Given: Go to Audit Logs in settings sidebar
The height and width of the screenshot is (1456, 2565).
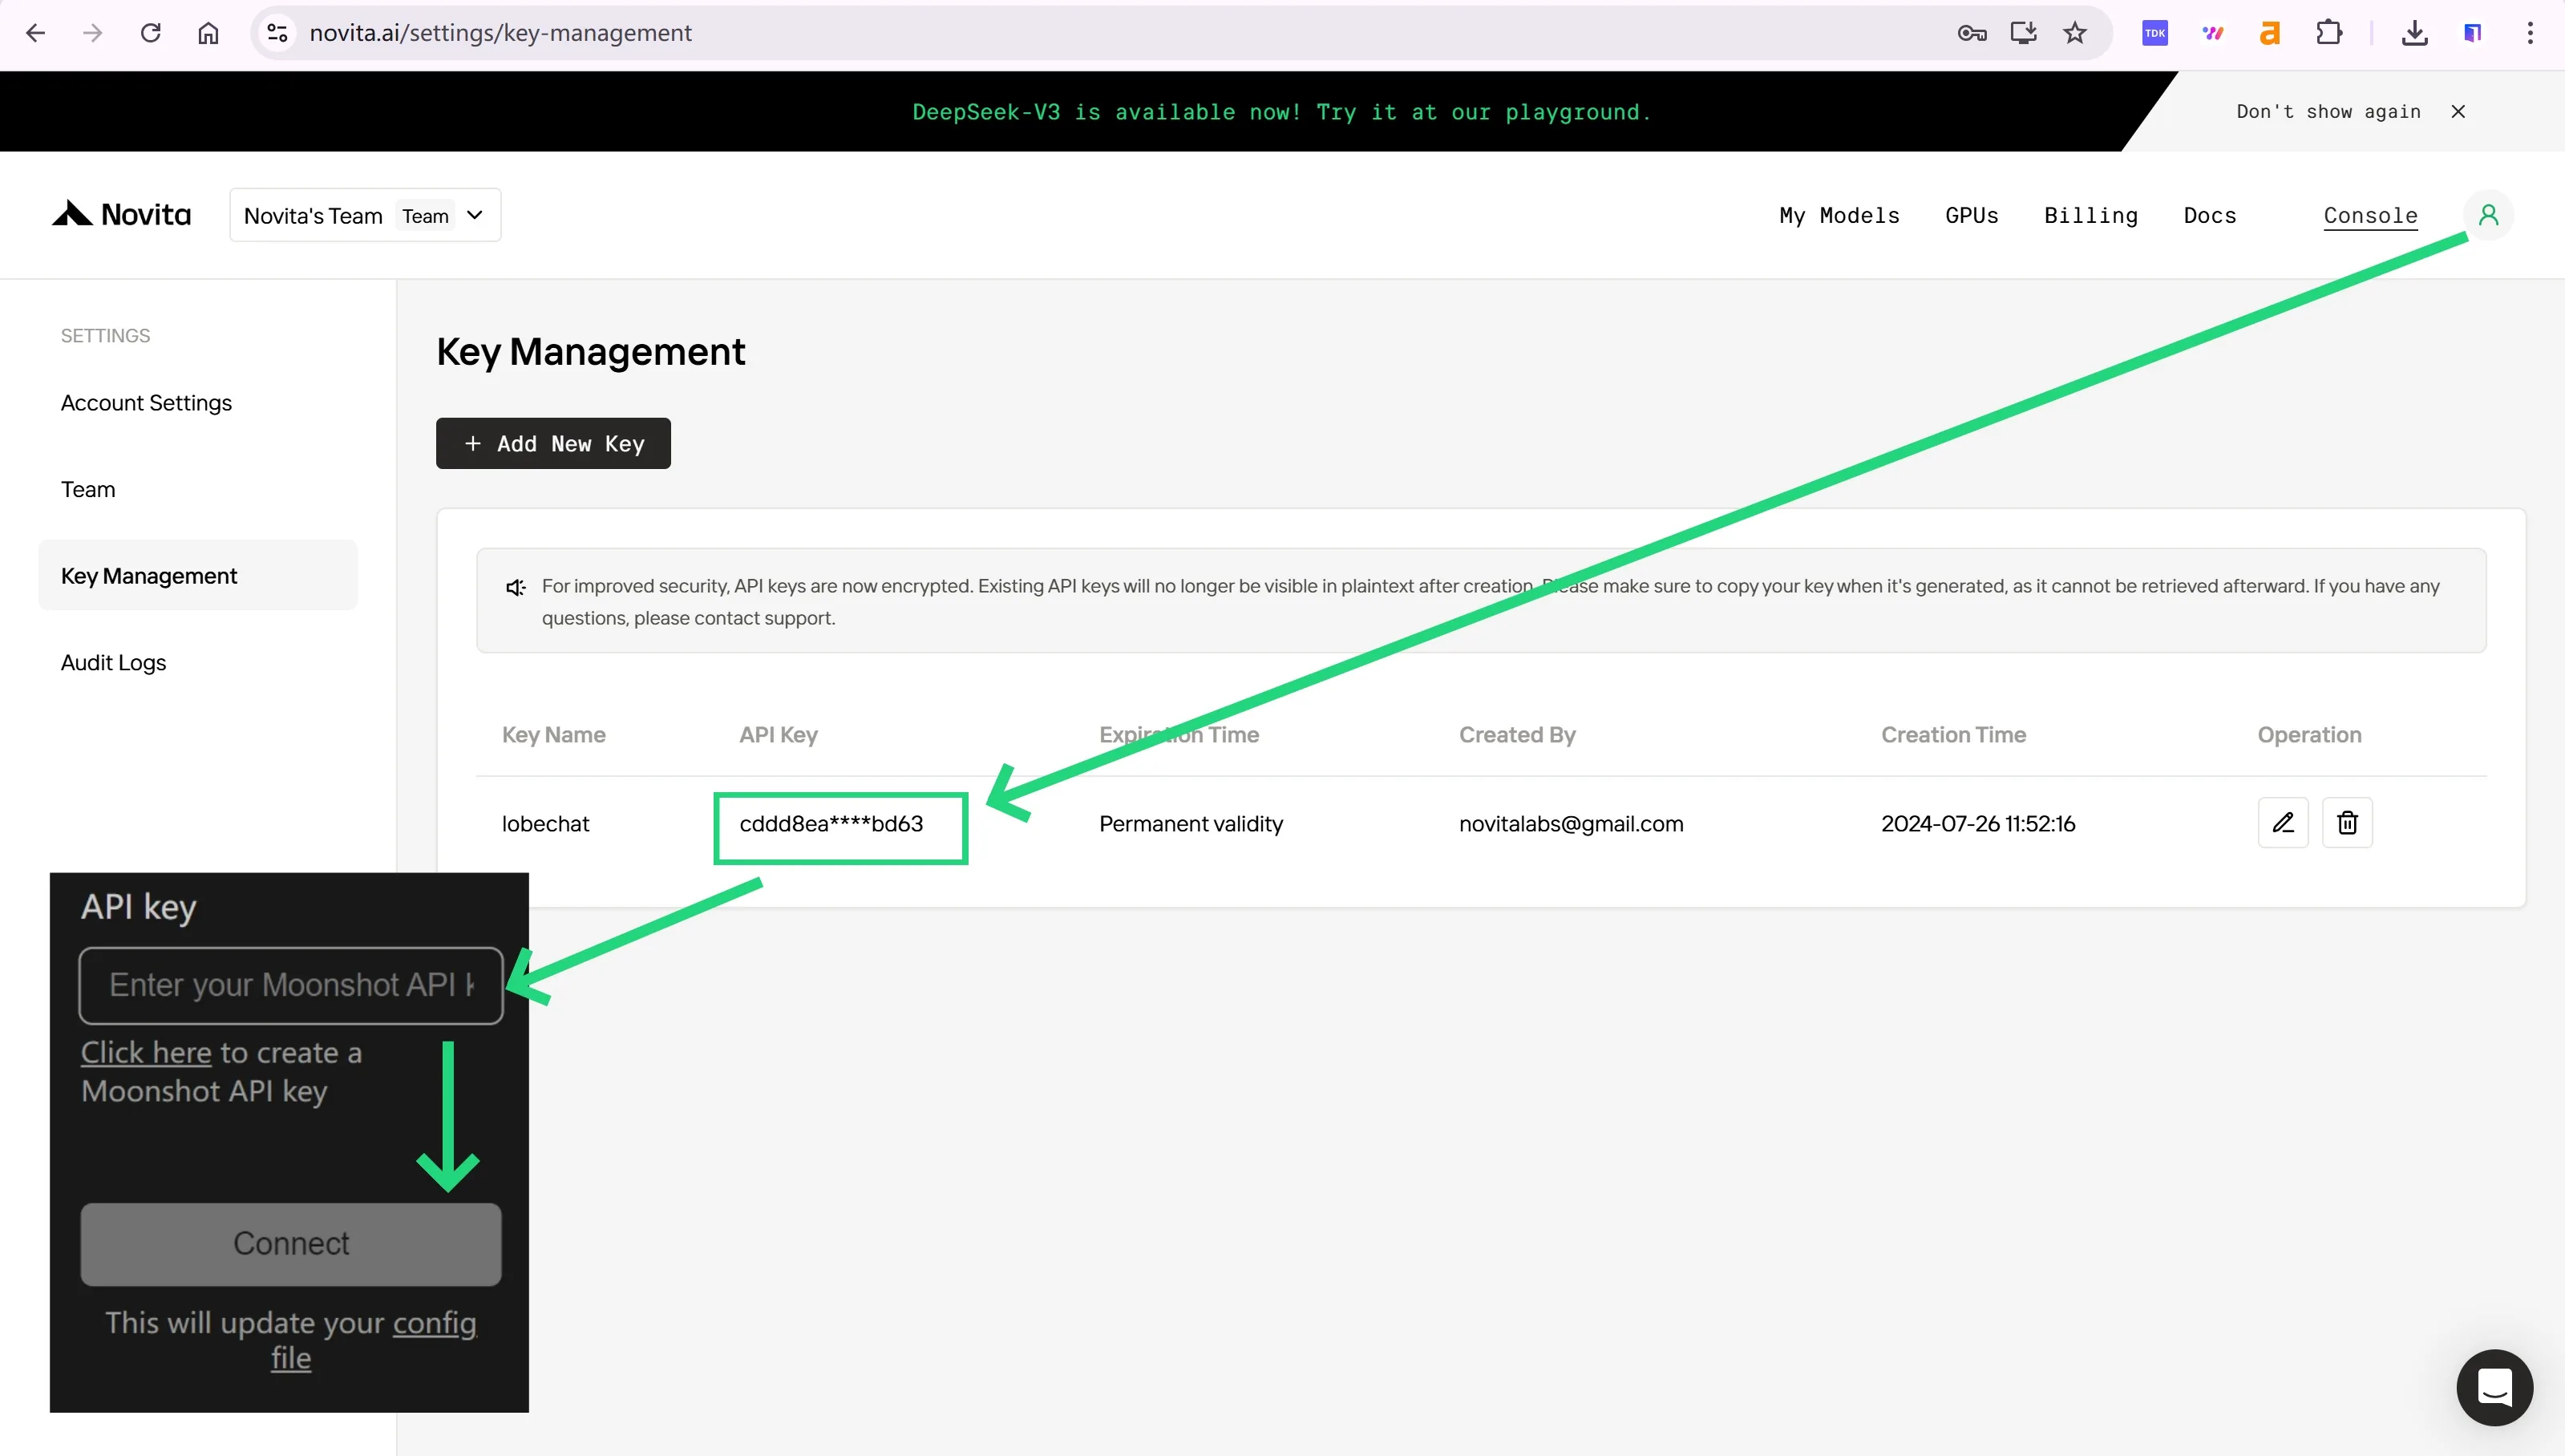Looking at the screenshot, I should point(113,662).
